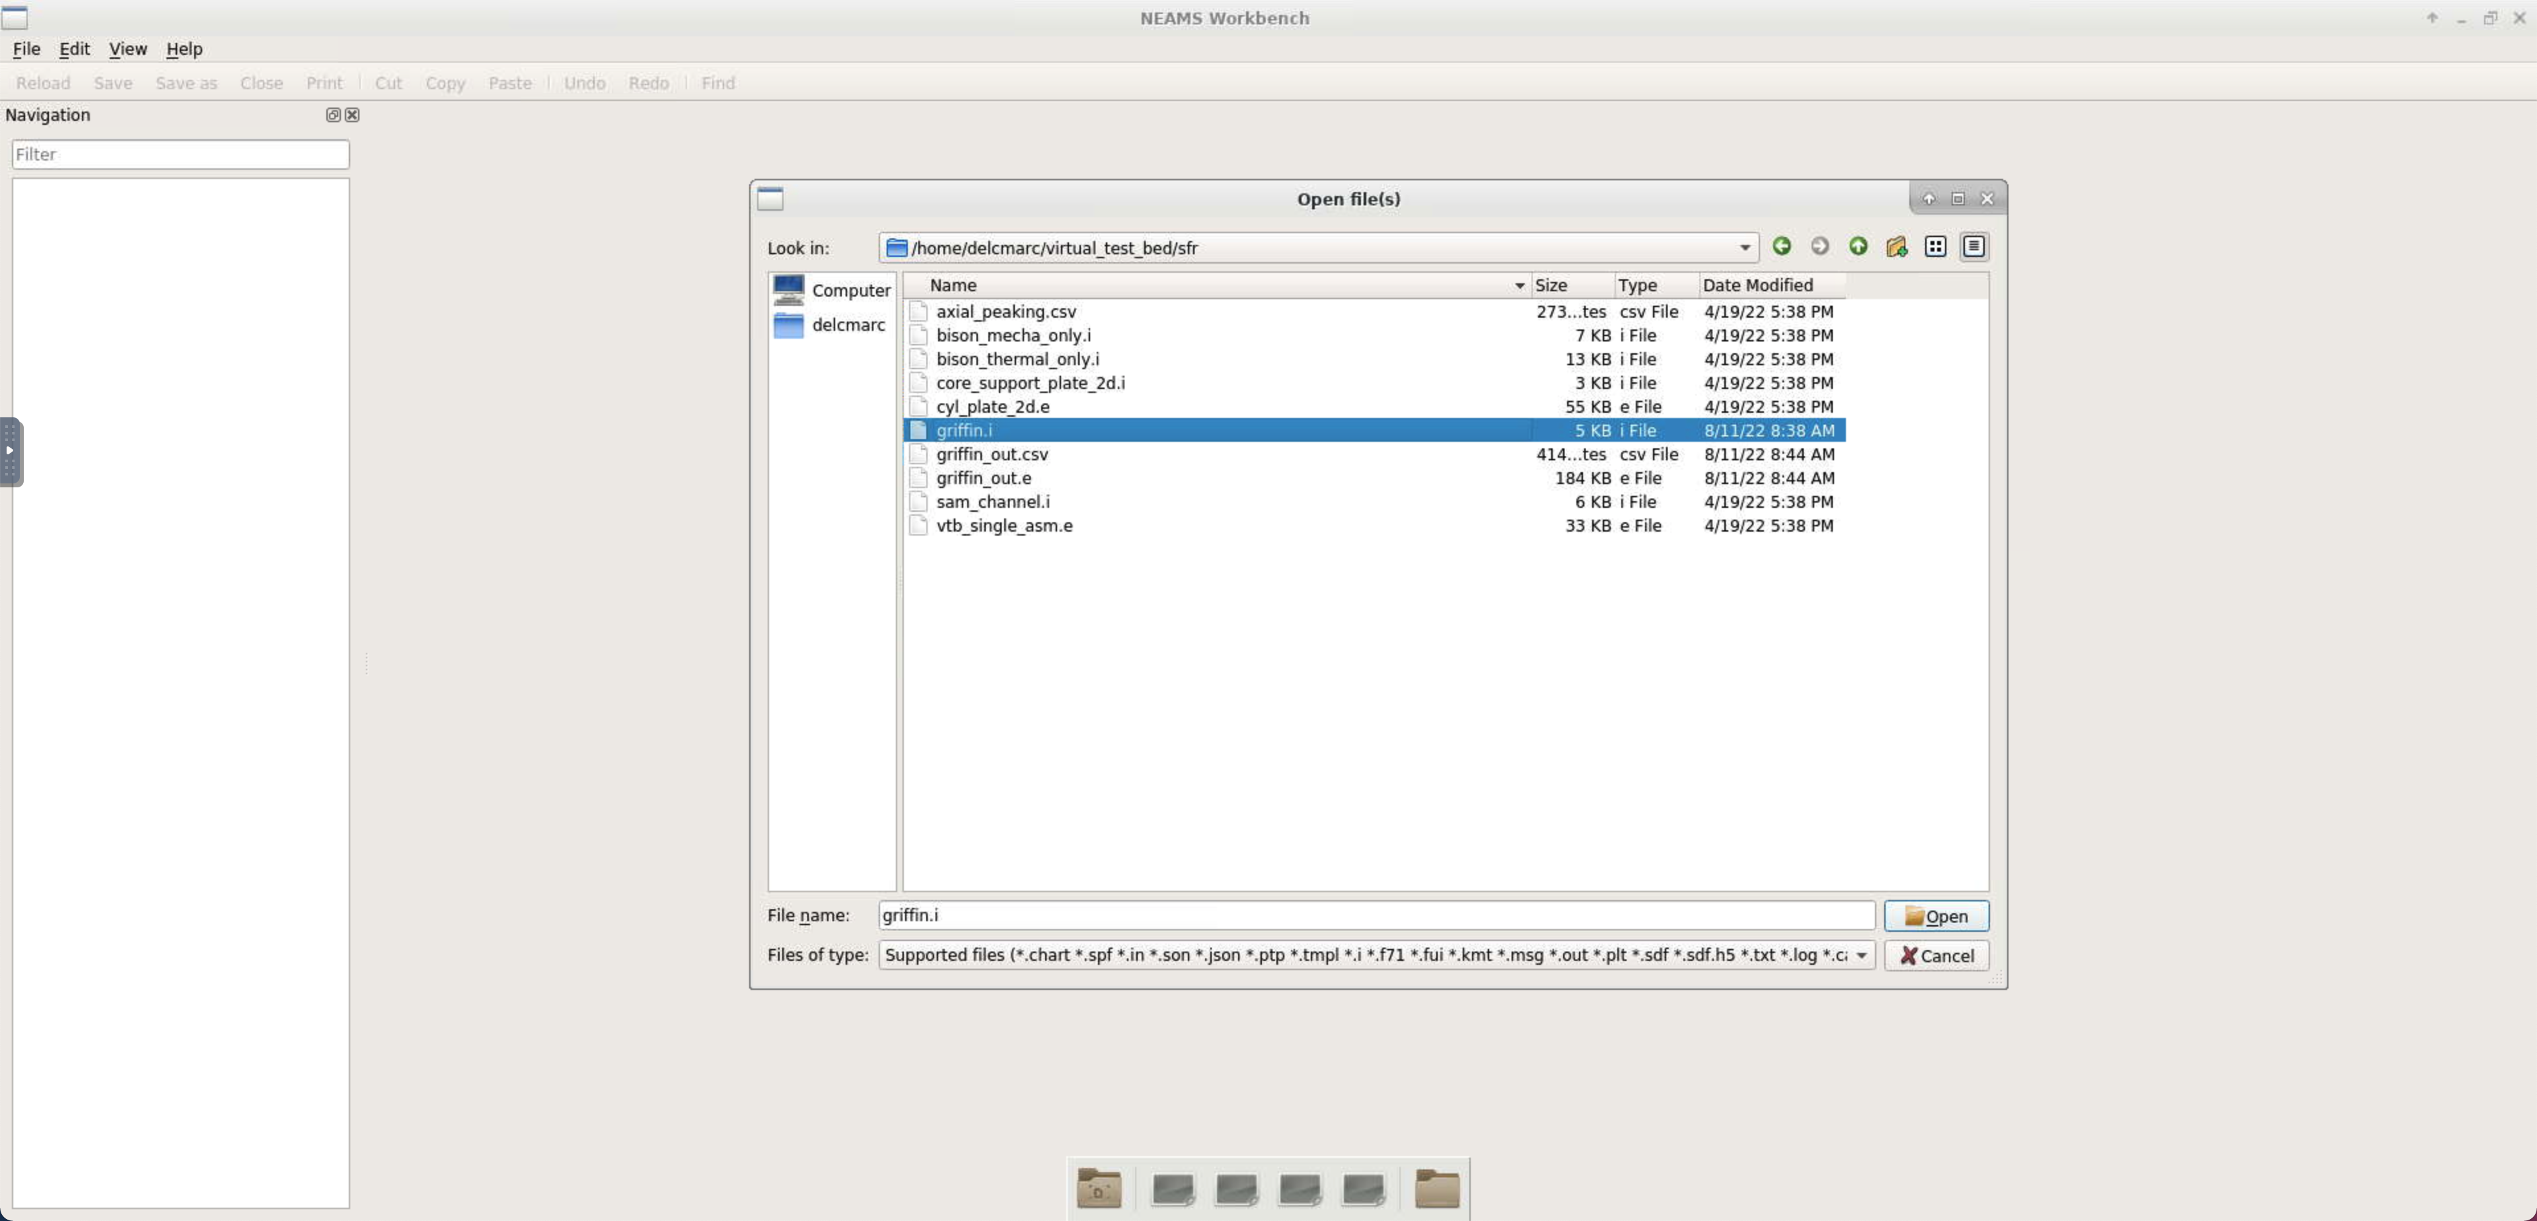The image size is (2537, 1221).
Task: Float the Navigation panel
Action: (x=333, y=115)
